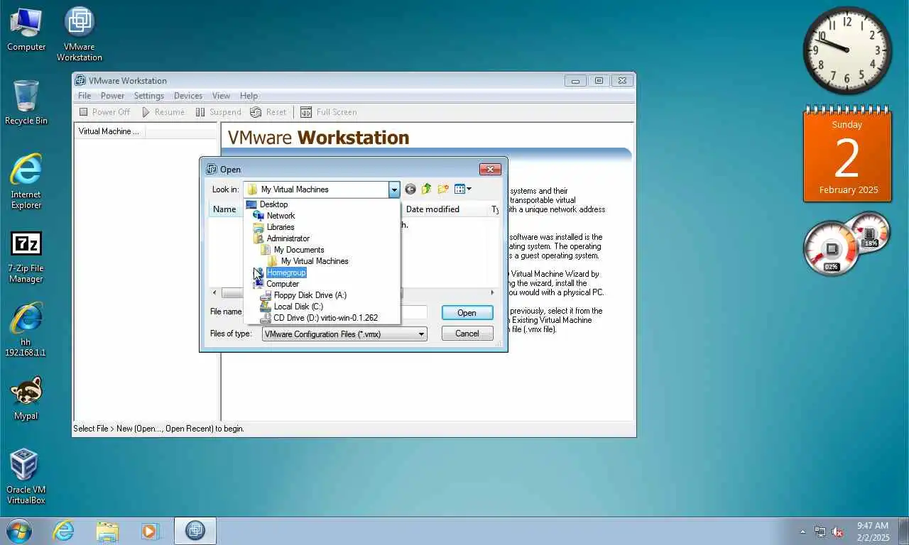Click the analog clock gadget
This screenshot has width=909, height=545.
point(847,50)
